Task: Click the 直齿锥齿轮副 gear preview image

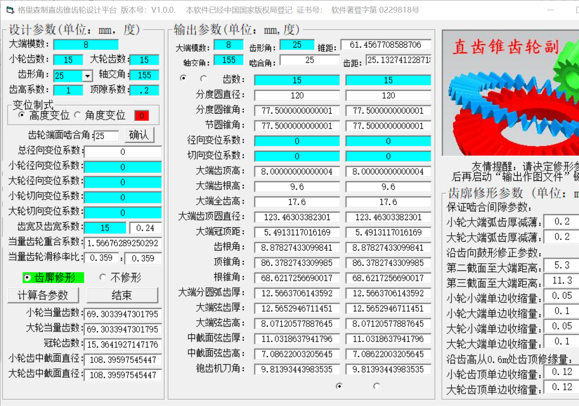Action: [x=511, y=93]
